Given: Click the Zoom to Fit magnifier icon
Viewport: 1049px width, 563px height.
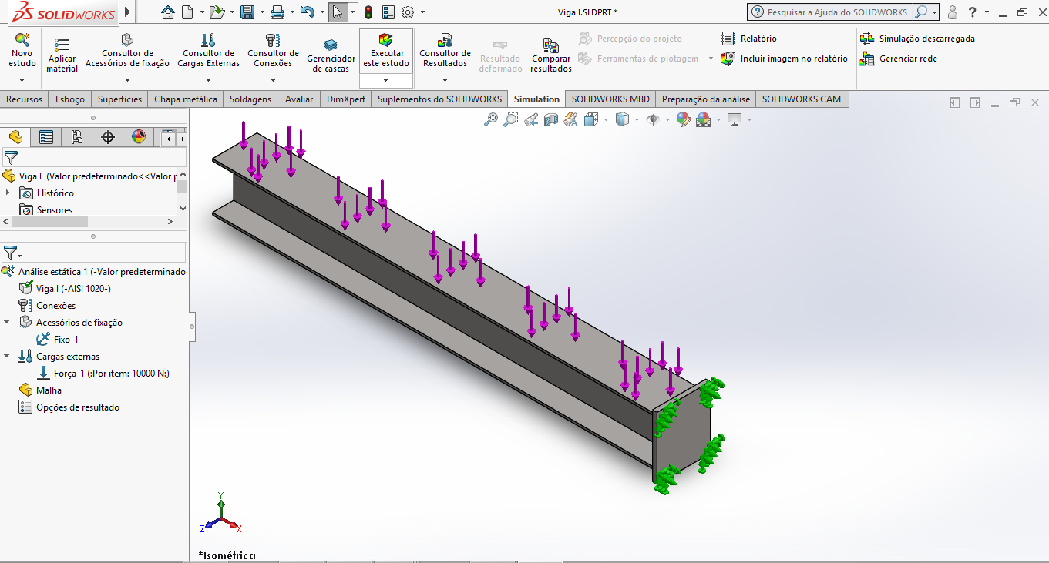Looking at the screenshot, I should click(490, 119).
